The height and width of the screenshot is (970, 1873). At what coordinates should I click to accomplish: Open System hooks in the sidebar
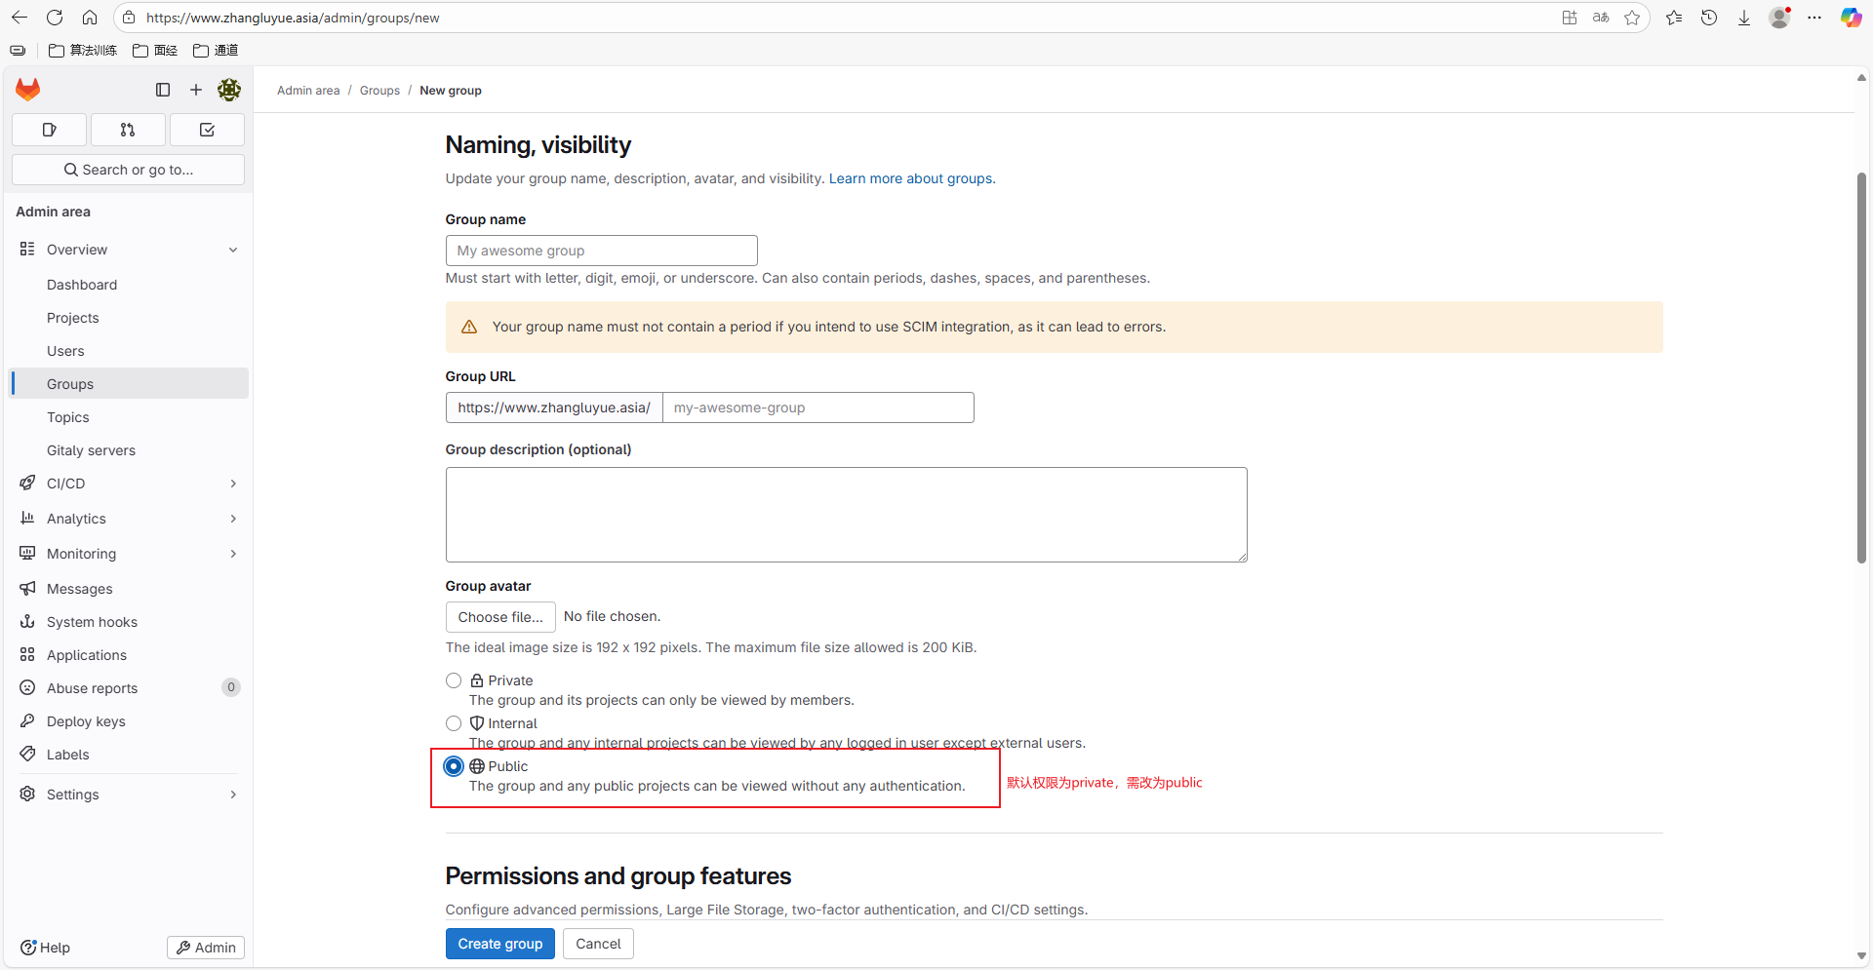(128, 622)
